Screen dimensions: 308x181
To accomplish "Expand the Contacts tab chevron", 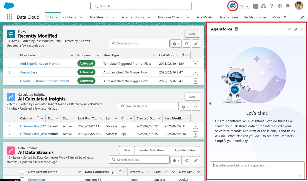I will coord(81,17).
